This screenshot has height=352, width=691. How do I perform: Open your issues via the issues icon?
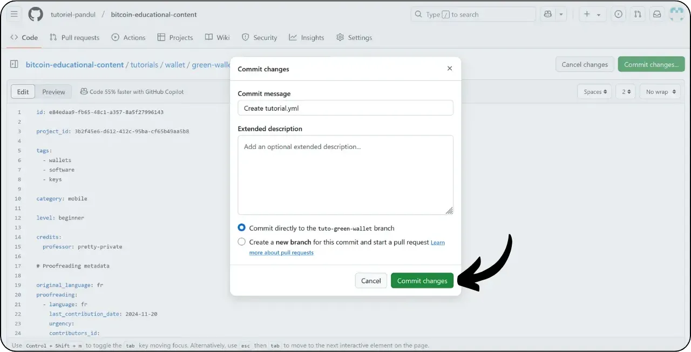(x=618, y=15)
